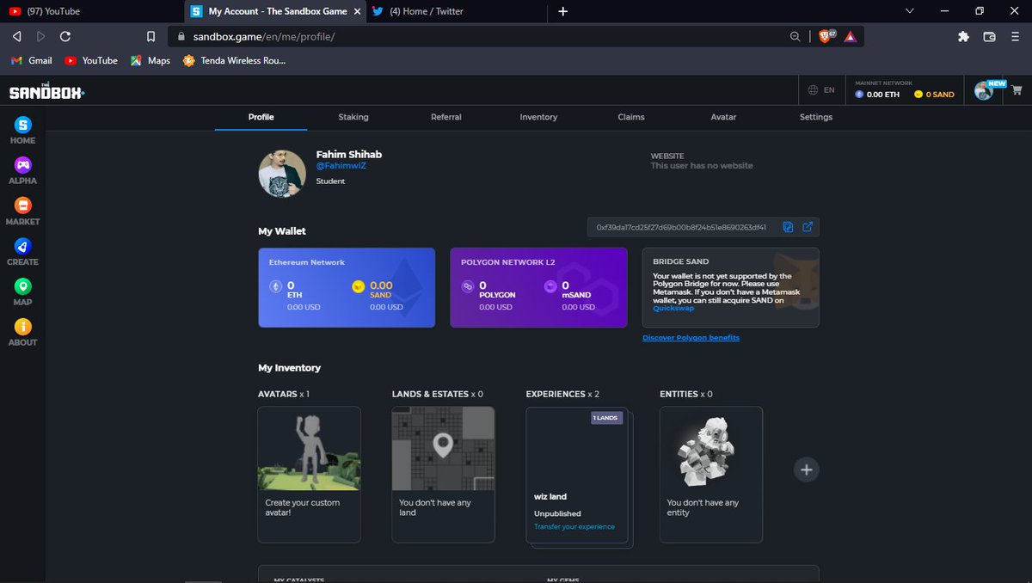This screenshot has height=583, width=1032.
Task: Click the Brave shields icon
Action: pos(826,36)
